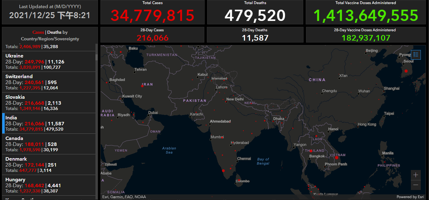Click the red dot at India's southern tip
Image resolution: width=429 pixels, height=200 pixels.
(x=223, y=171)
